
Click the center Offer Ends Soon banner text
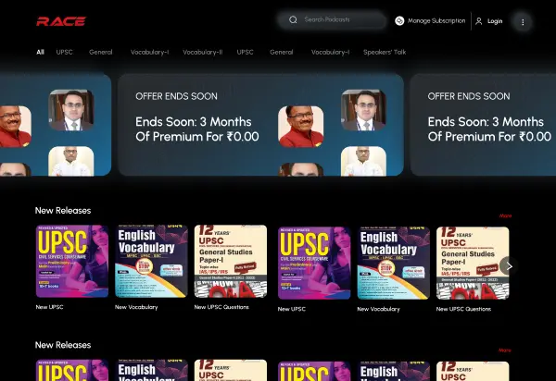click(x=176, y=96)
